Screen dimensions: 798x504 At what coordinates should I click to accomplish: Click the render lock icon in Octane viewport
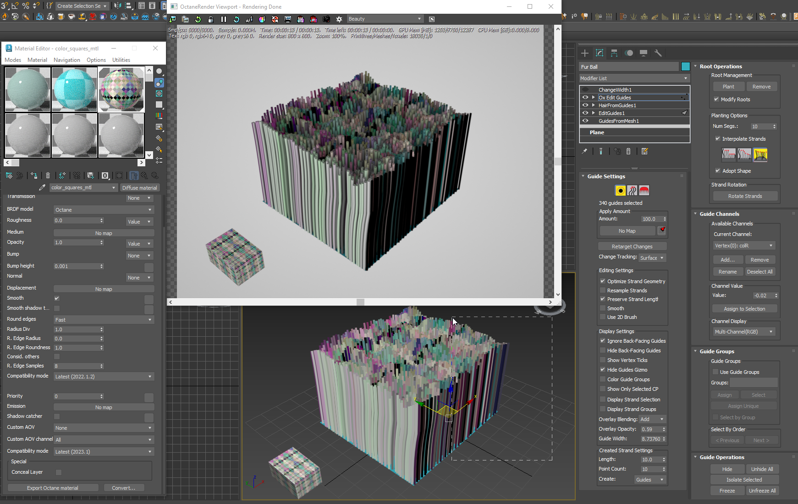(x=211, y=19)
